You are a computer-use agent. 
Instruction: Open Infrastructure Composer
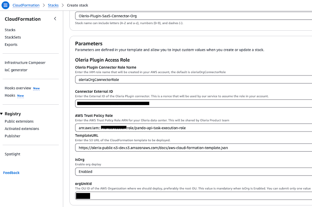point(25,63)
